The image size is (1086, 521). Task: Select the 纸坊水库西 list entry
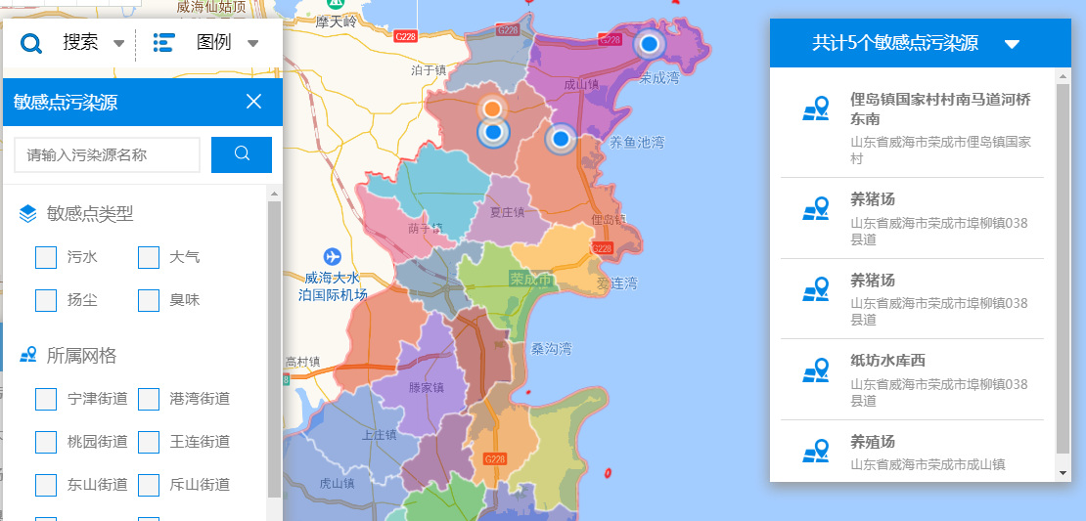[x=912, y=379]
